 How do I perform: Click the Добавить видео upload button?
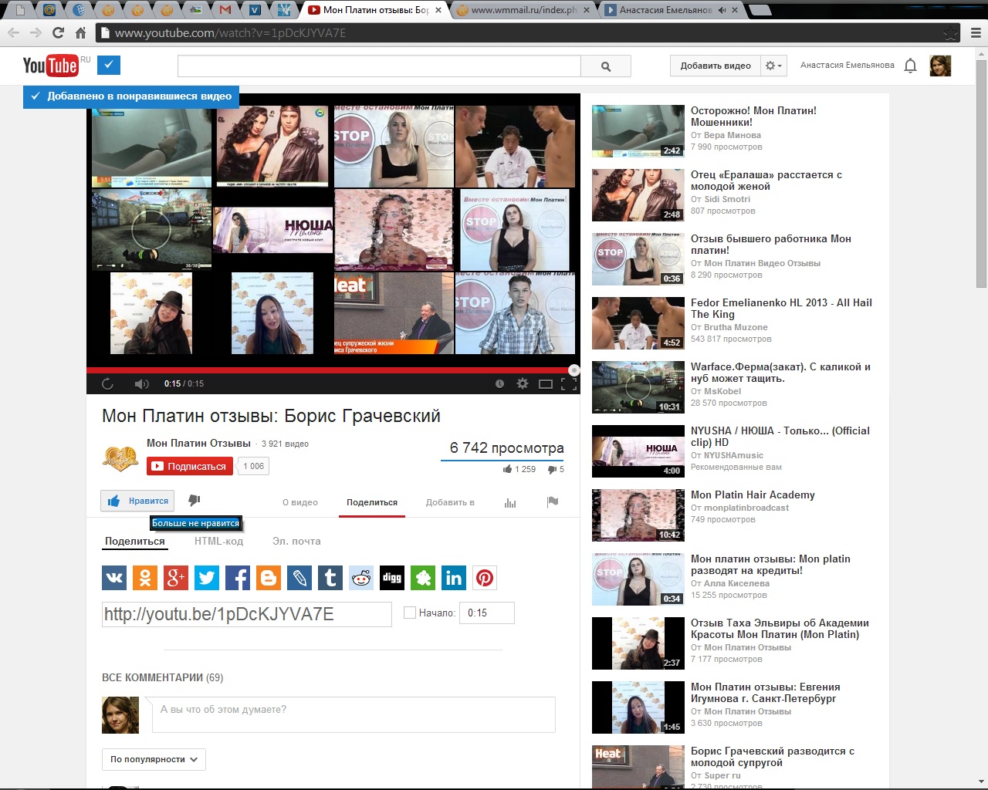tap(716, 66)
